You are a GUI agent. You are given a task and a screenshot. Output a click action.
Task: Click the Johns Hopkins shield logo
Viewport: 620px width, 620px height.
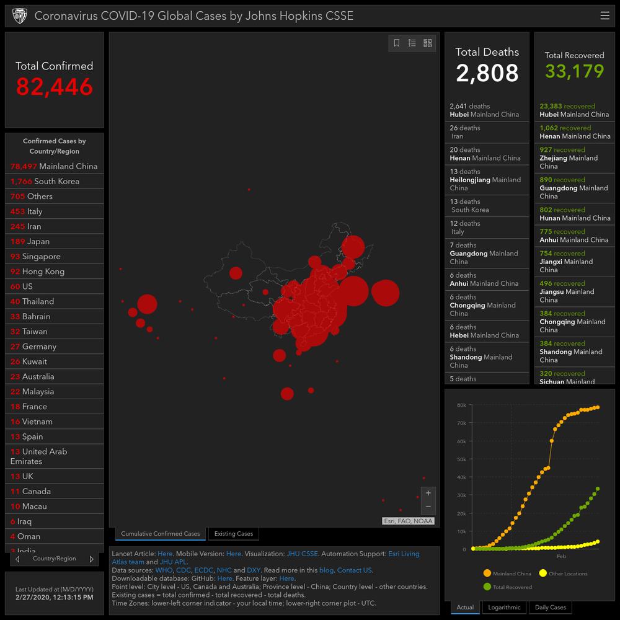20,16
